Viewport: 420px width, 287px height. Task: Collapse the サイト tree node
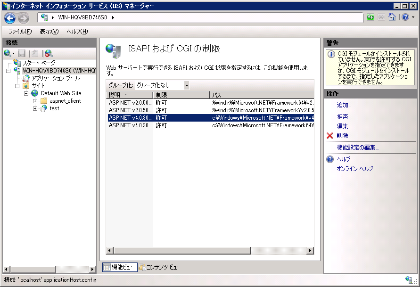[17, 86]
